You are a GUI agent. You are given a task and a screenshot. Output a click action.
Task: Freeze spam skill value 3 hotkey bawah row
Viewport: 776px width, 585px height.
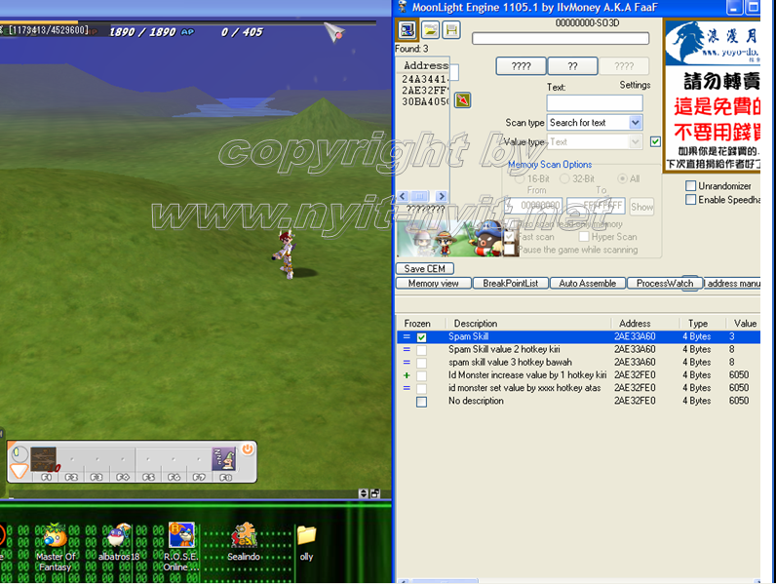click(422, 364)
